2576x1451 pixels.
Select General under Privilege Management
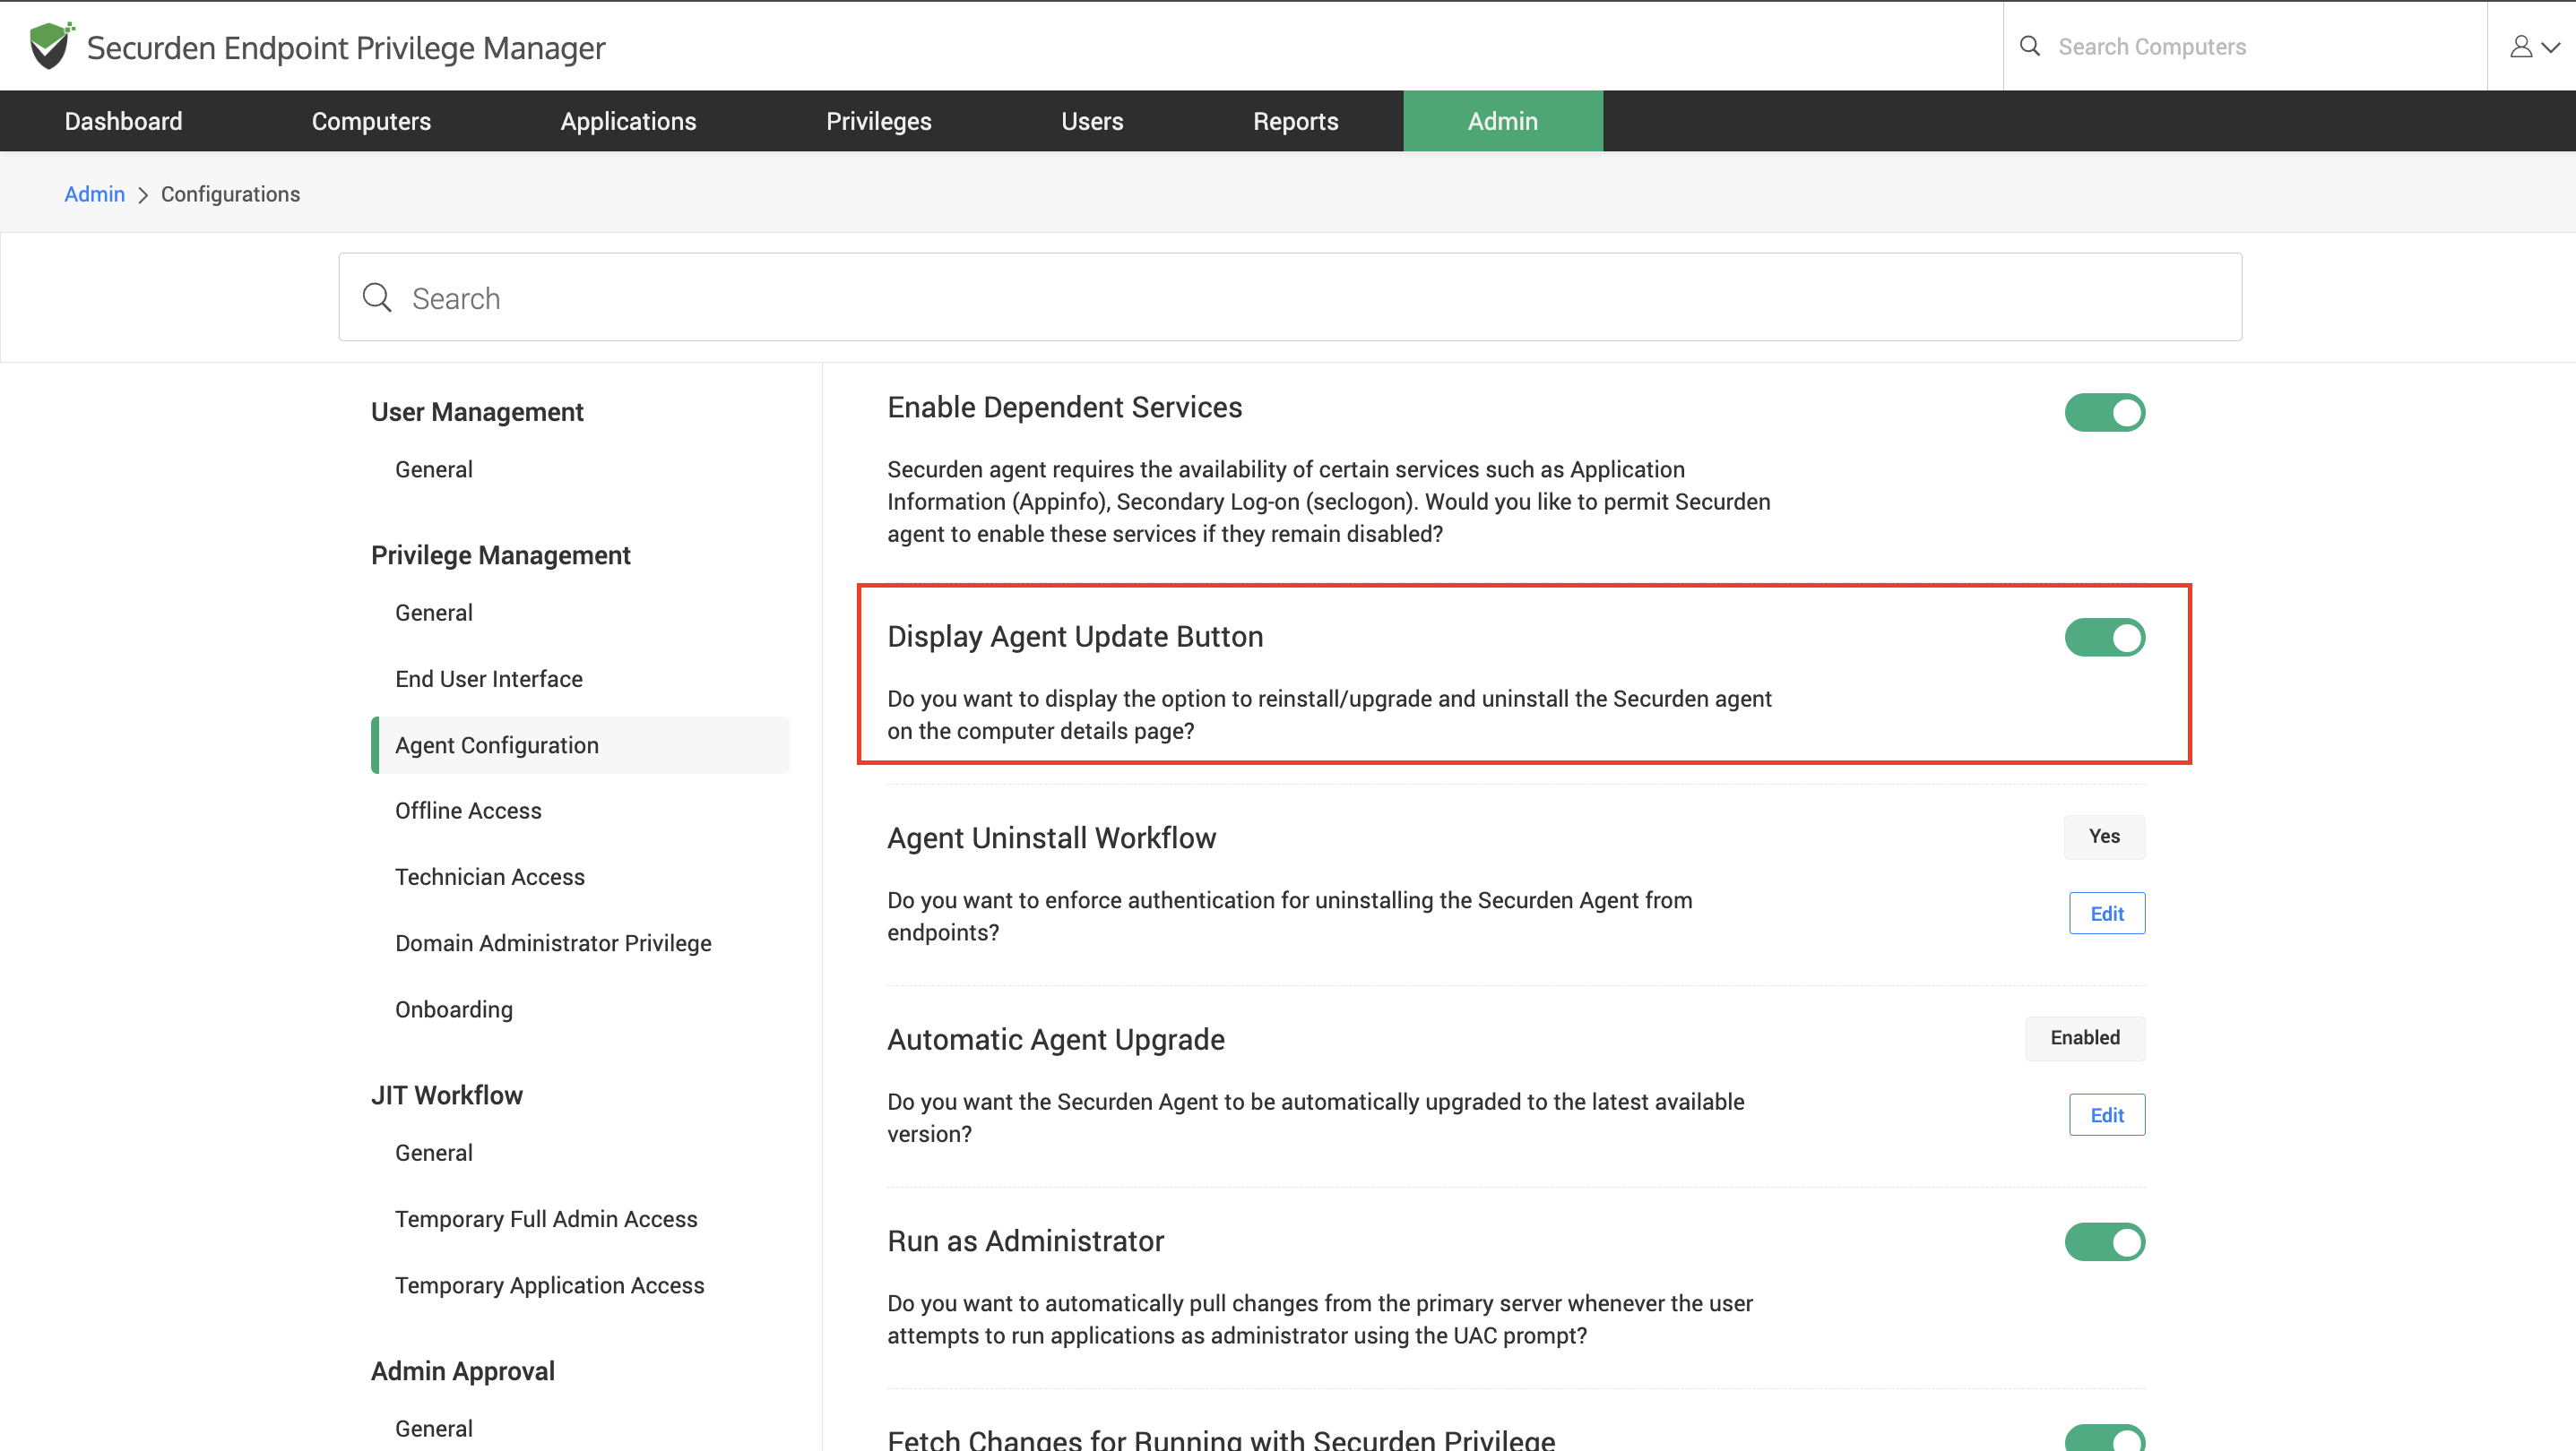tap(433, 613)
